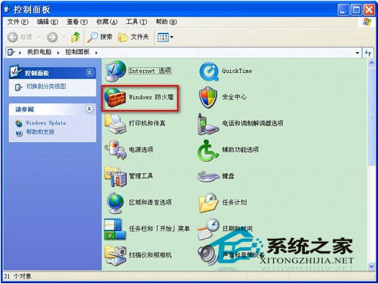
Task: Open the 搜索 search toolbar button
Action: point(100,37)
